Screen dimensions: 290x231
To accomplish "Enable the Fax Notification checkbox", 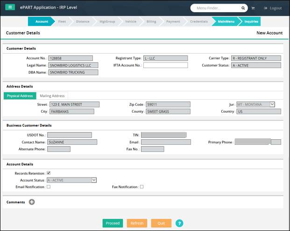I will (x=141, y=187).
